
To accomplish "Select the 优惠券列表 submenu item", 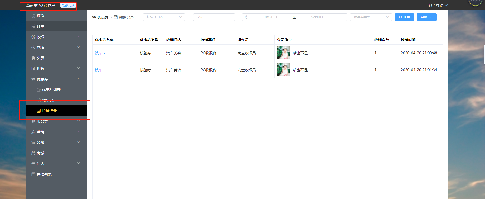I will click(57, 90).
